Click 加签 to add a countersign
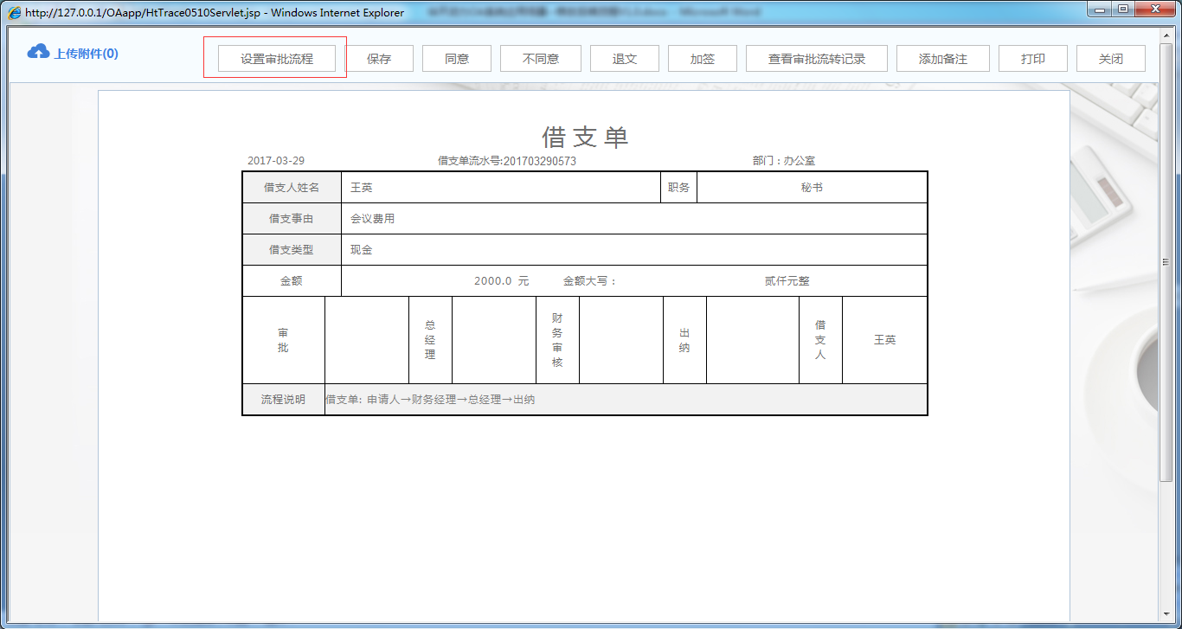Image resolution: width=1182 pixels, height=629 pixels. pyautogui.click(x=703, y=58)
